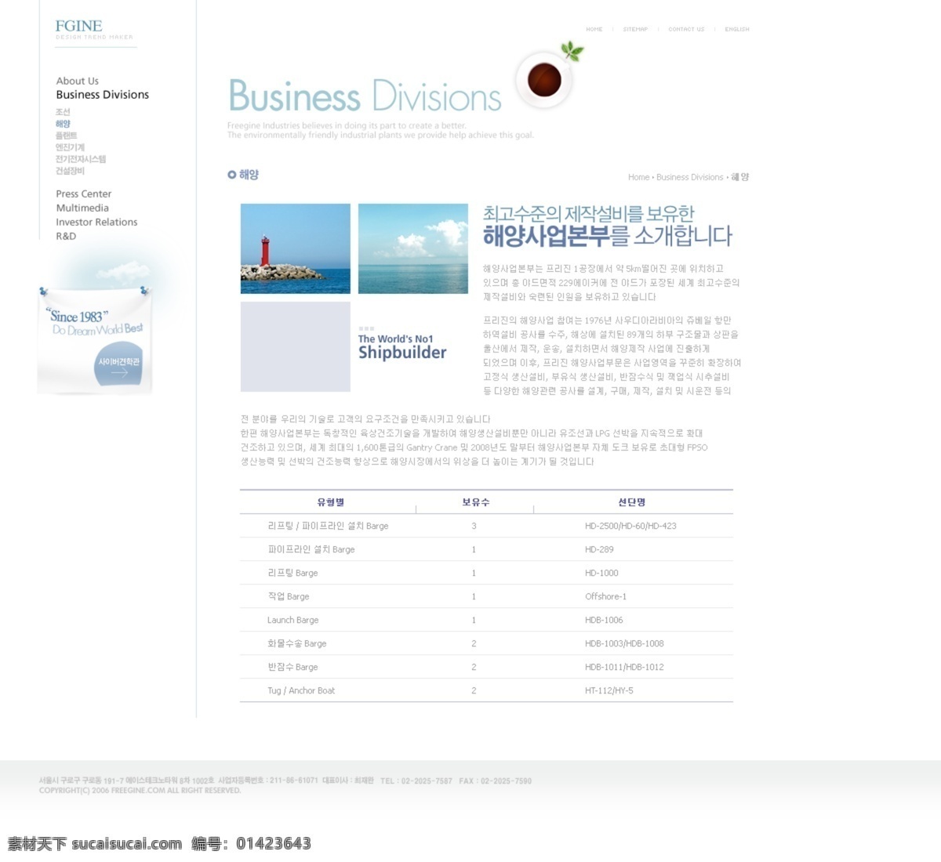Screen dimensions: 941x862
Task: Click the count 3 in the first row
Action: pyautogui.click(x=474, y=526)
